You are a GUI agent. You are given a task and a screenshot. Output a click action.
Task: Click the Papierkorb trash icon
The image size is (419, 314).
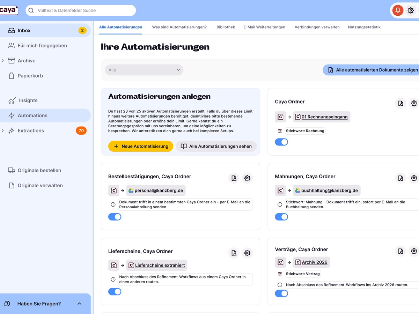[12, 76]
